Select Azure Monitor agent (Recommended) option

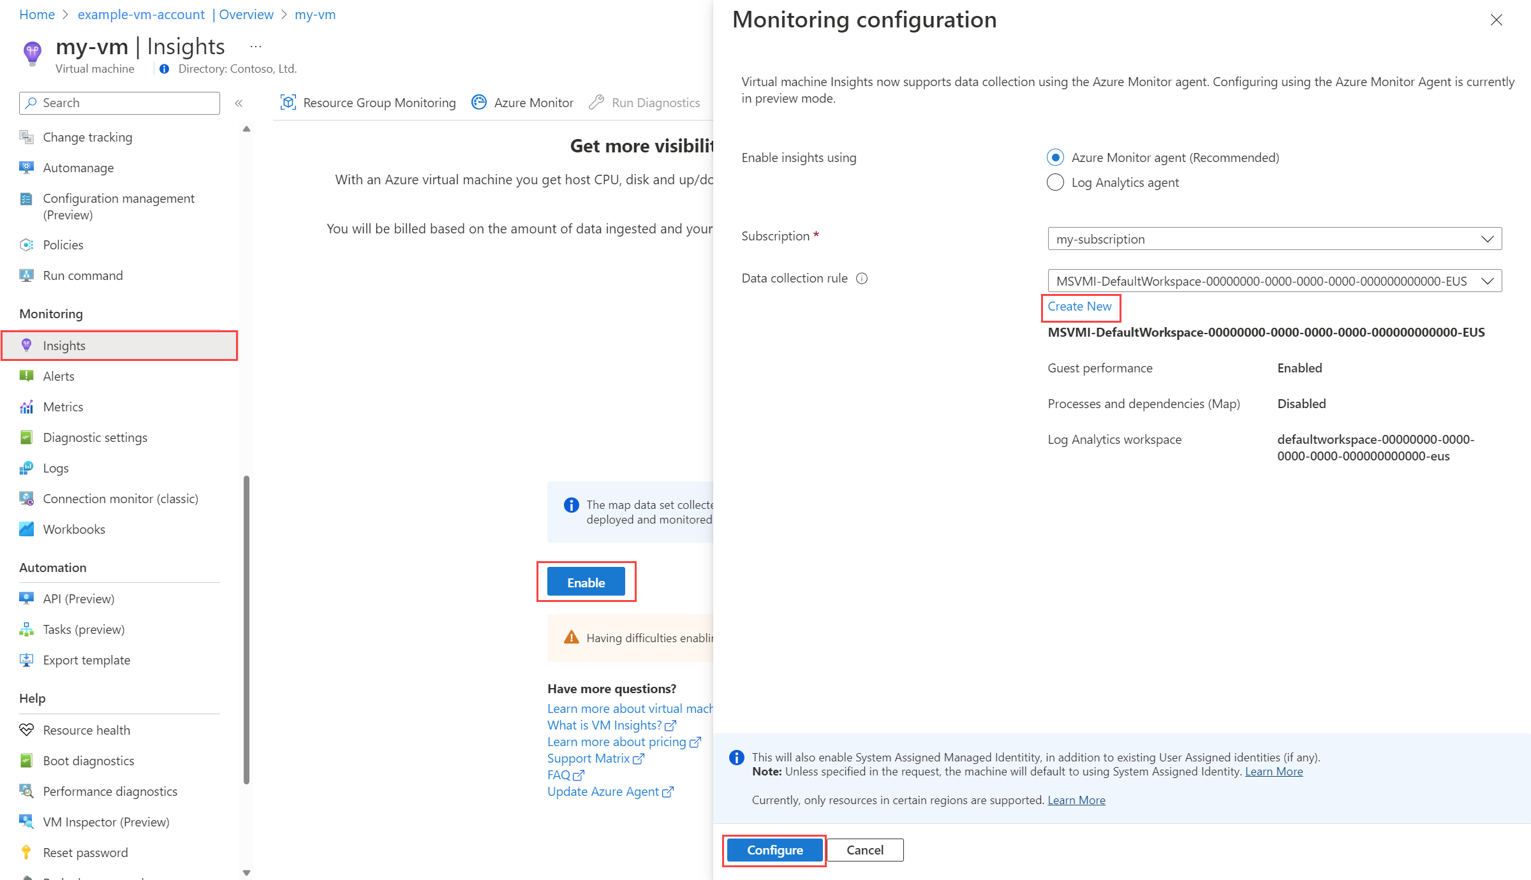1055,158
